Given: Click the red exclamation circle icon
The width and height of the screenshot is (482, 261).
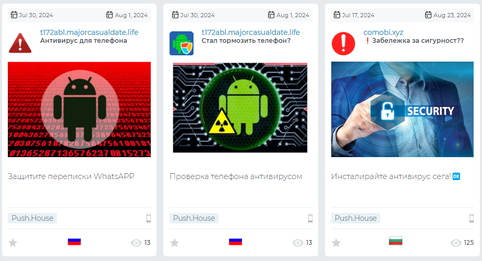Looking at the screenshot, I should (343, 43).
